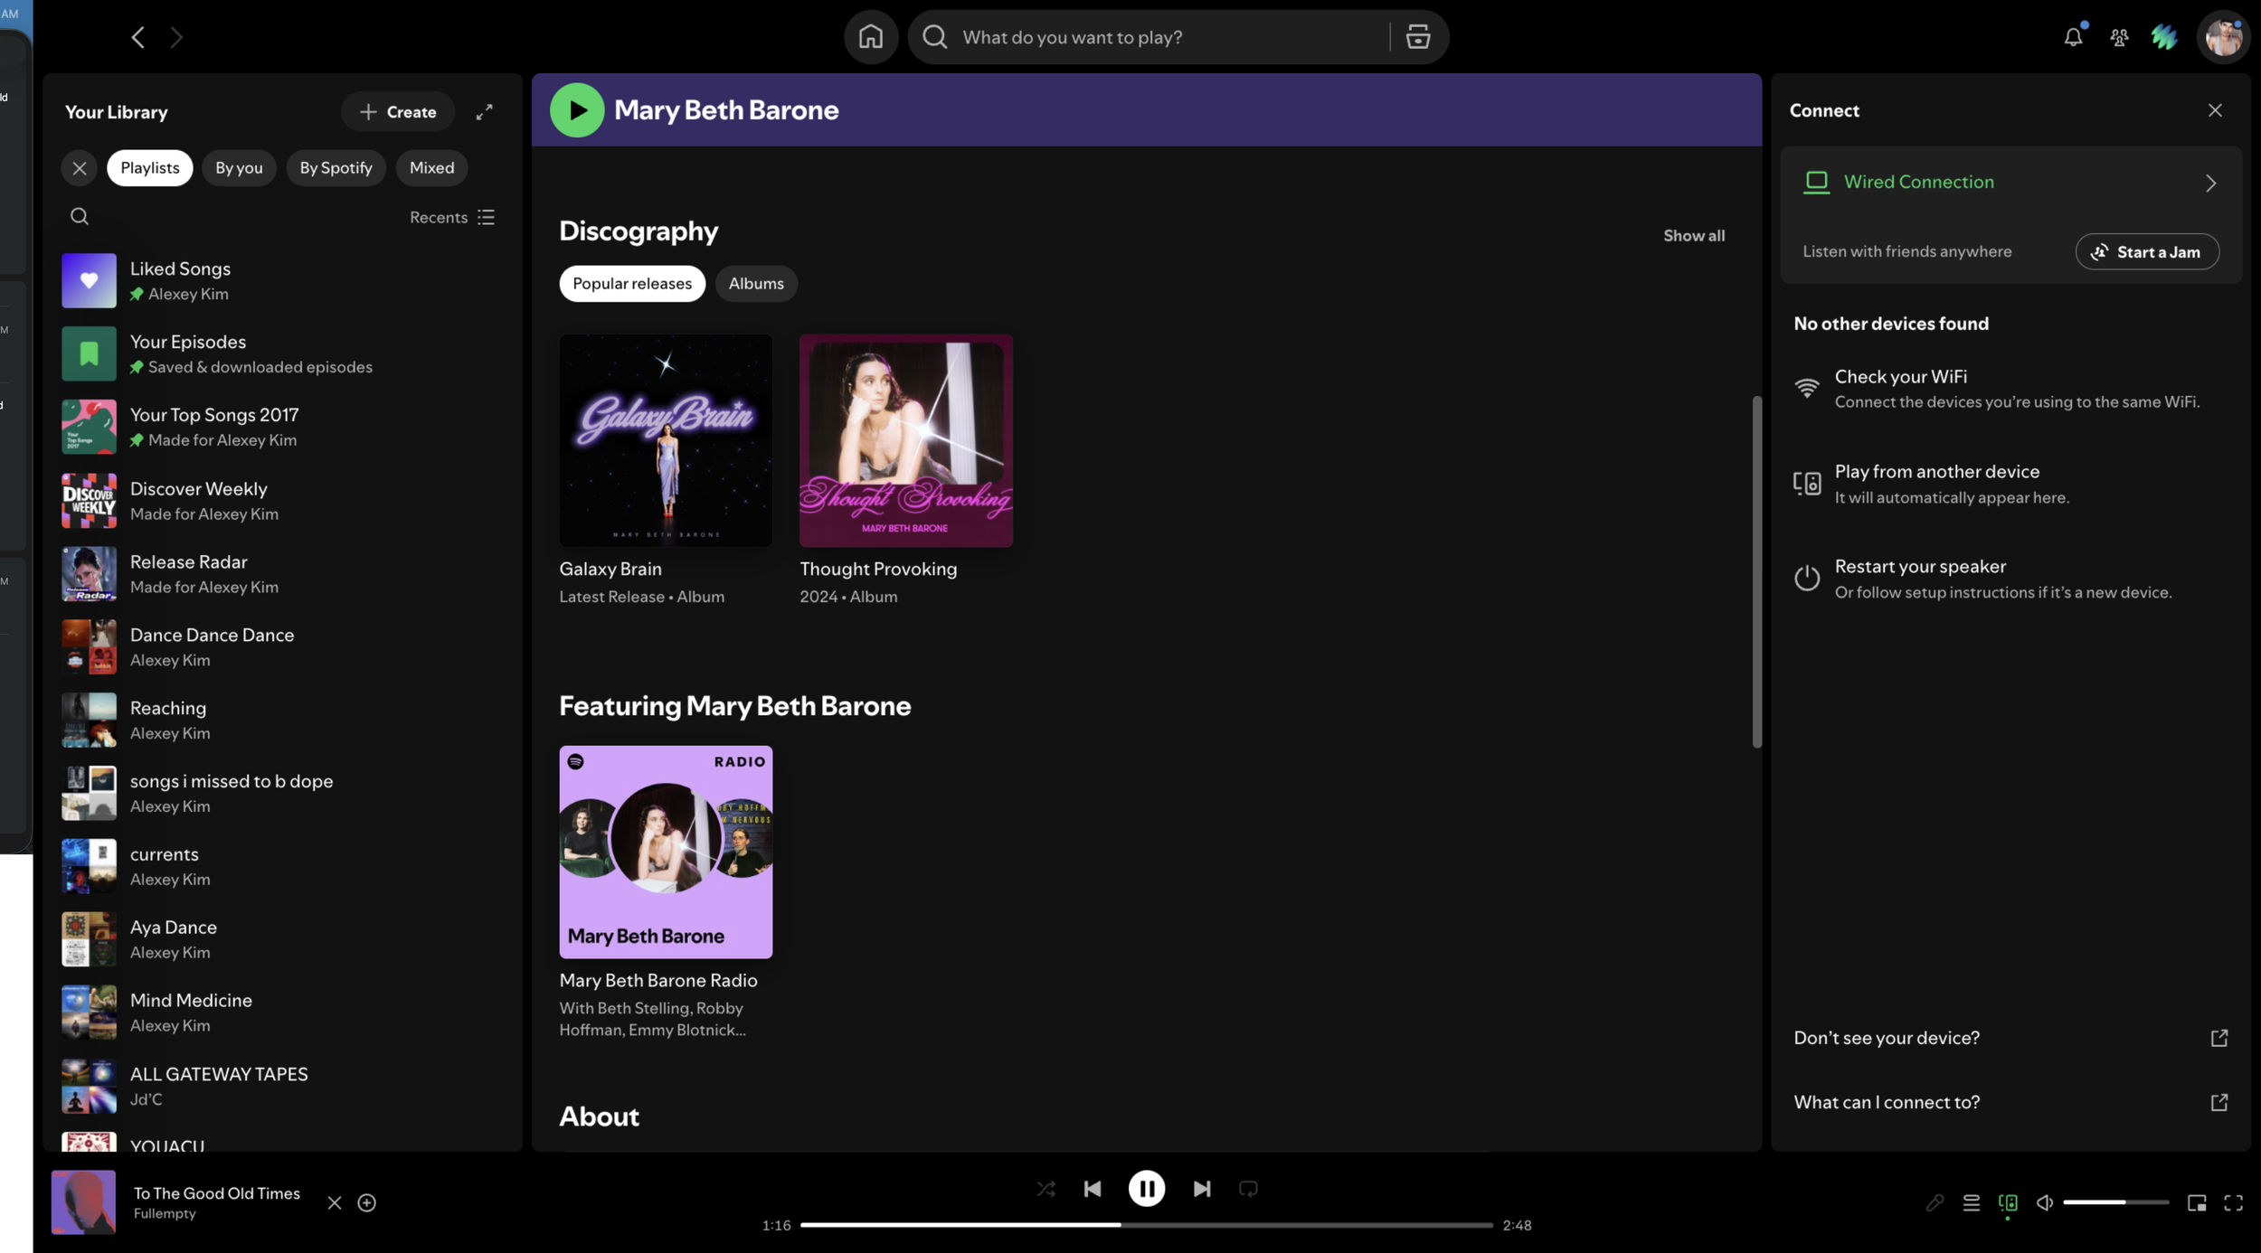Switch to Albums discography tab

coord(756,284)
